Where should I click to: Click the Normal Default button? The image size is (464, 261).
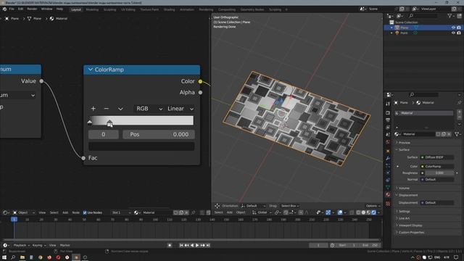tap(437, 180)
